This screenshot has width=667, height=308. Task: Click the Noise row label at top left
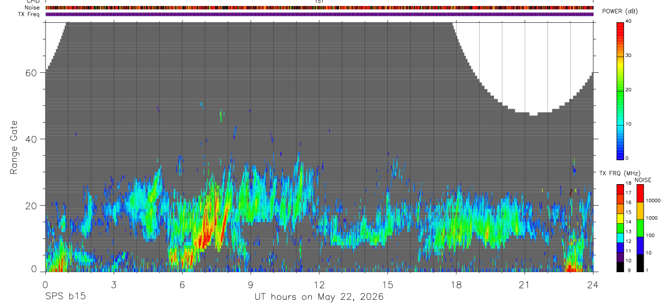pos(32,8)
